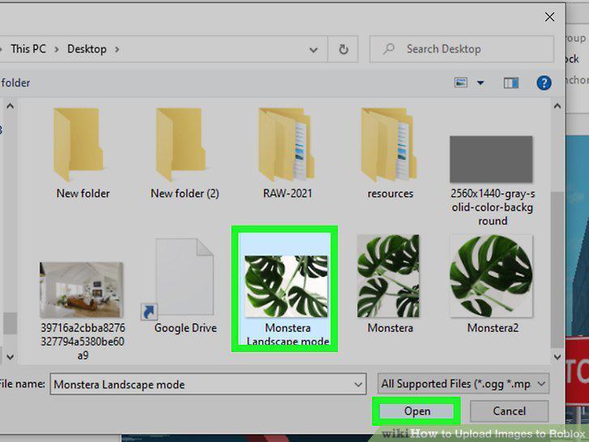The image size is (589, 442).
Task: Select the Monstera2 image thumbnail
Action: 491,276
